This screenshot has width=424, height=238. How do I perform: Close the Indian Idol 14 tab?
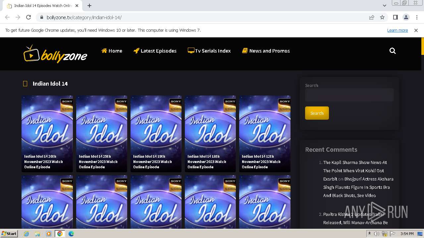77,6
